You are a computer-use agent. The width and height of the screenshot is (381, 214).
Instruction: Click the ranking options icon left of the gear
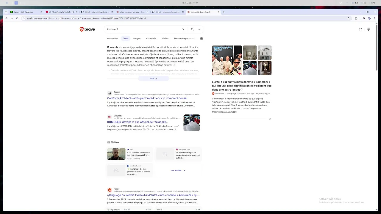pos(360,29)
